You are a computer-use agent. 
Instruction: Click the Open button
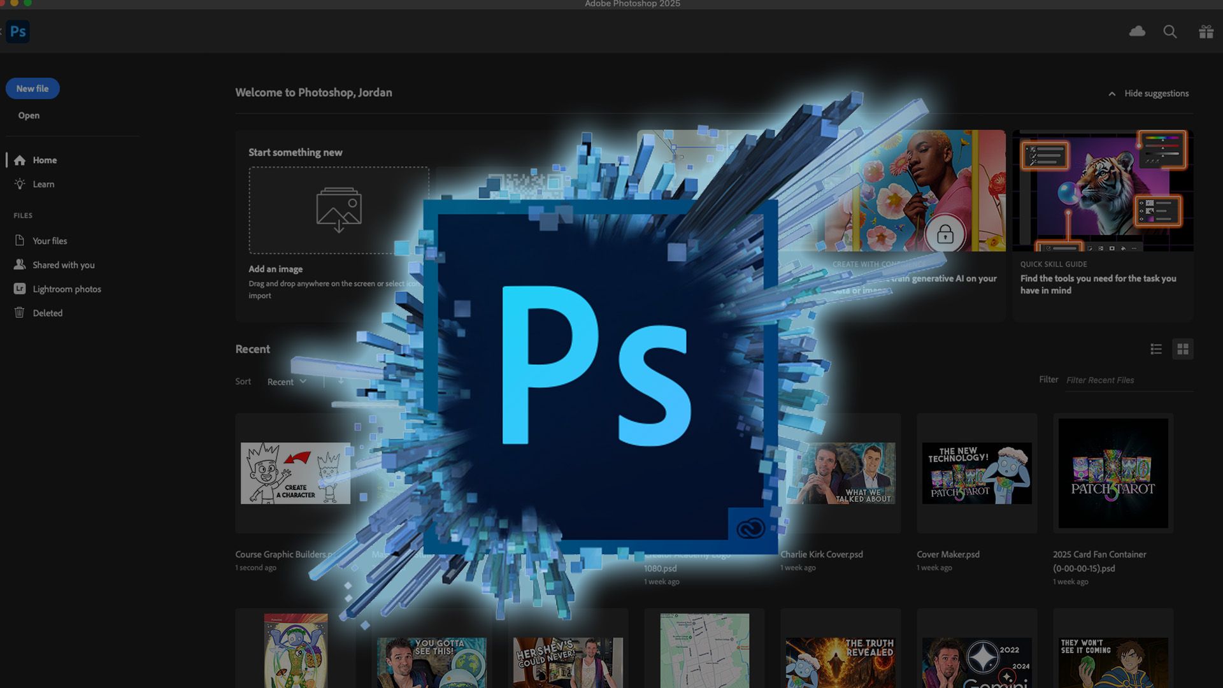(x=29, y=115)
